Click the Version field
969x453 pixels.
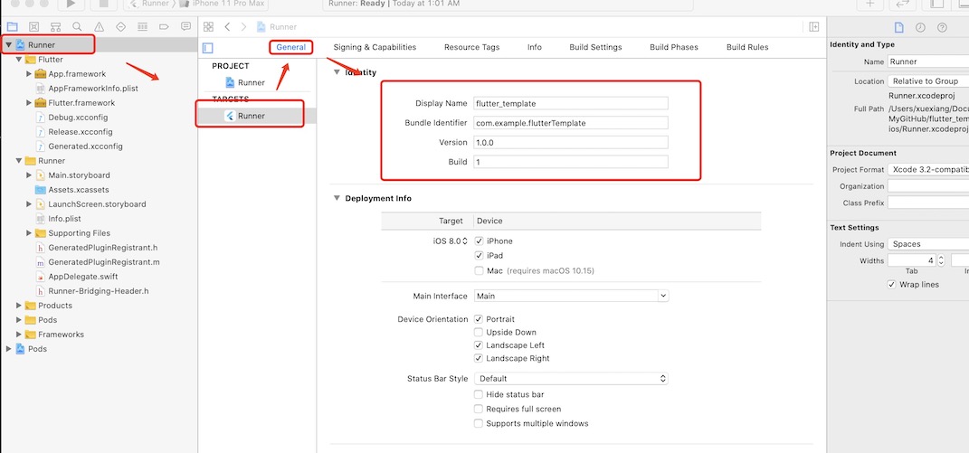coord(571,142)
